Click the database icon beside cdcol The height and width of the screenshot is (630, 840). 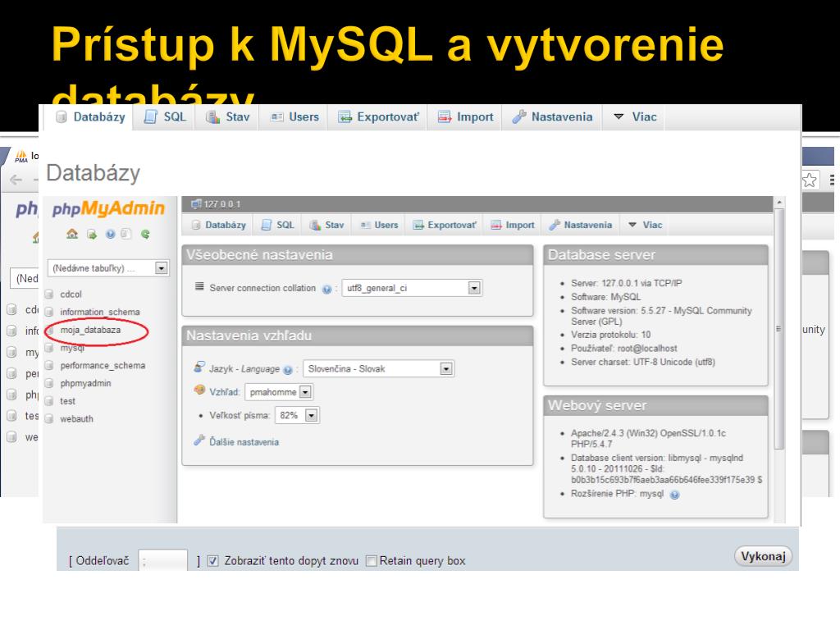point(49,294)
